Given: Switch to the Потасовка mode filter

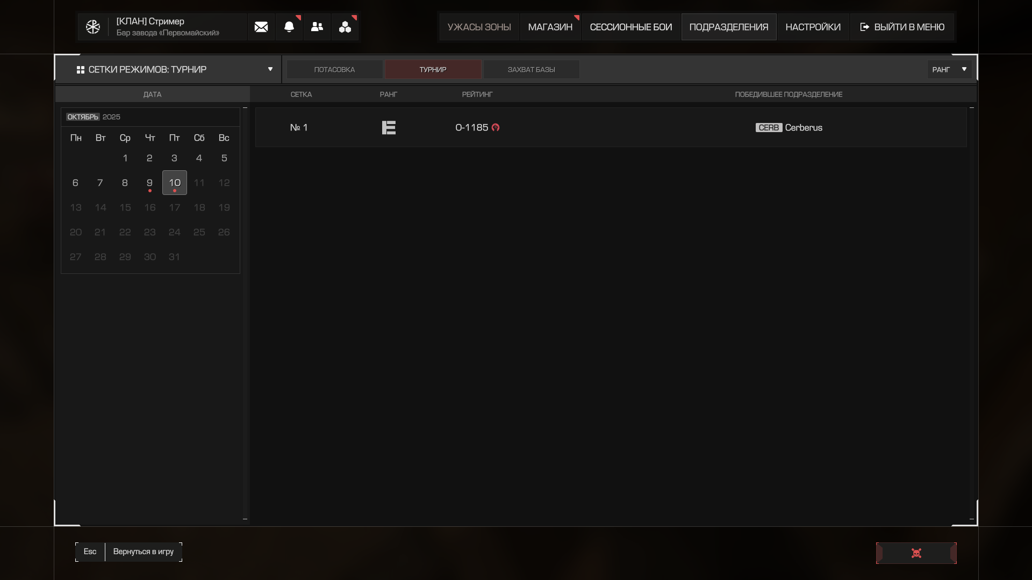Looking at the screenshot, I should click(334, 70).
